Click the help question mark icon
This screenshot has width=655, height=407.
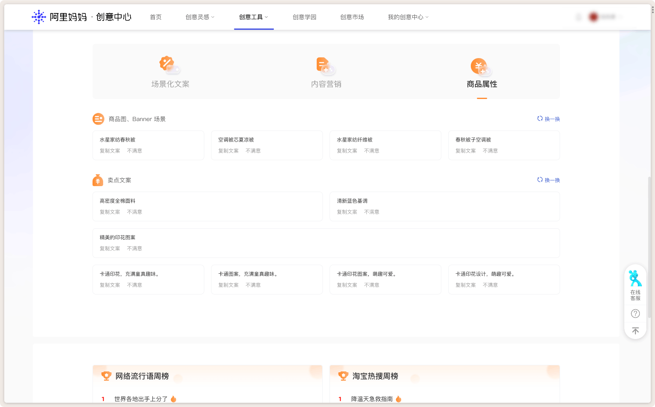pyautogui.click(x=635, y=314)
